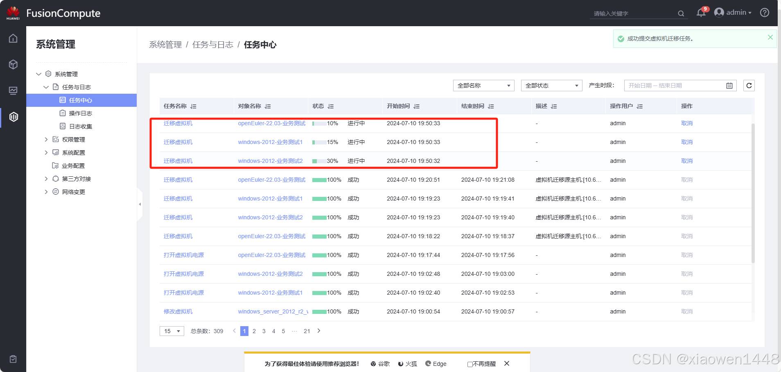Click the search magnifier icon

coord(681,14)
